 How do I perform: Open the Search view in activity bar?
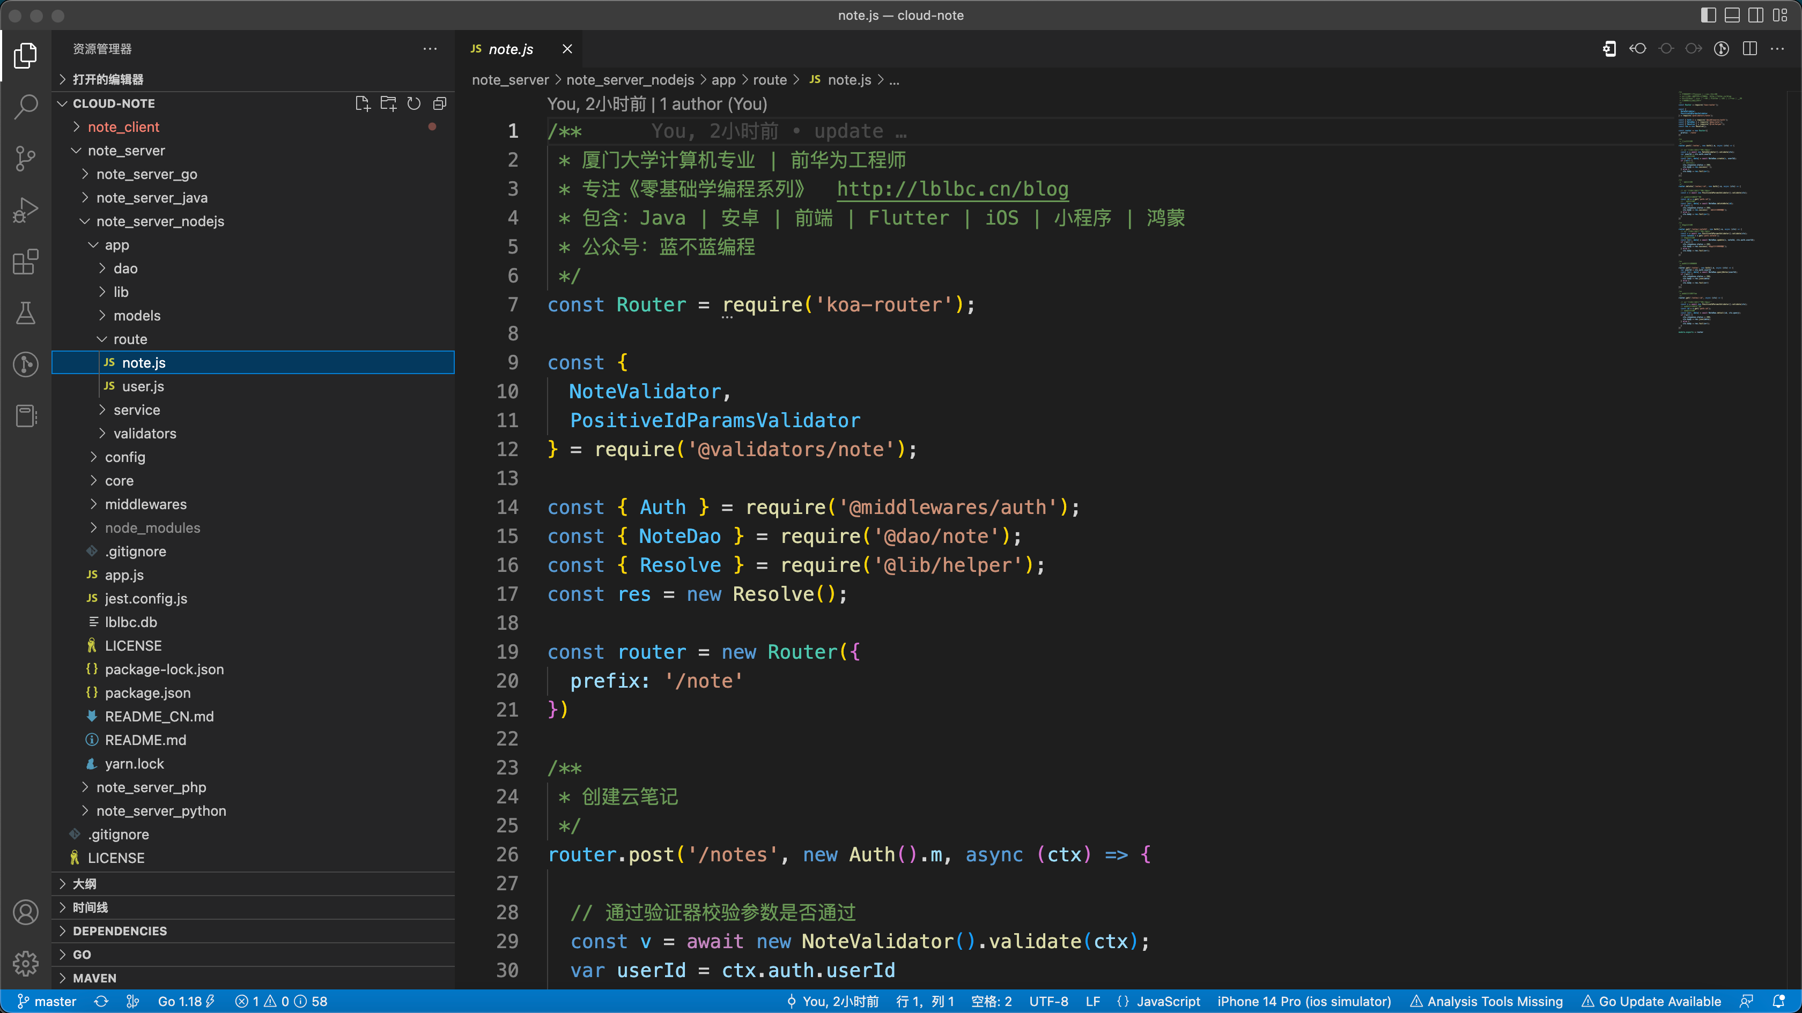tap(26, 107)
